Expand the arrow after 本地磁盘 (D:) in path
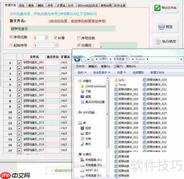Screen dimensions: 184x179 click(x=133, y=59)
